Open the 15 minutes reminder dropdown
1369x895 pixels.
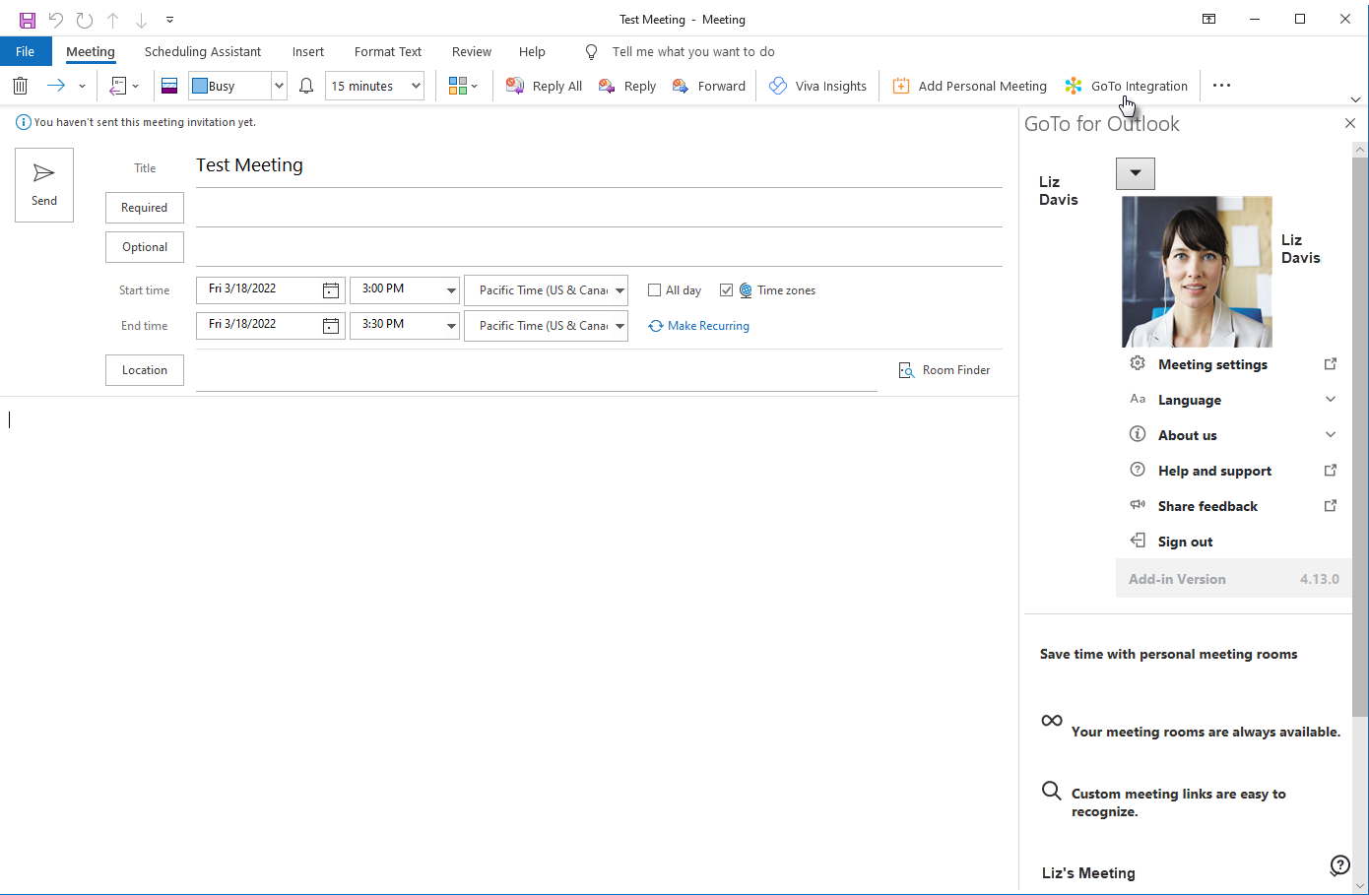[x=416, y=86]
